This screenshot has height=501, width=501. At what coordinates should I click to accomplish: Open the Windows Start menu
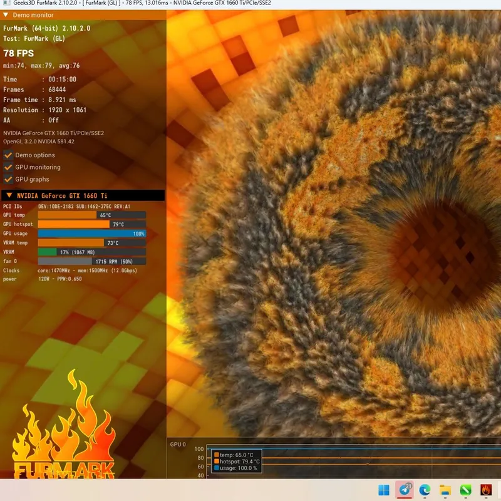click(384, 490)
